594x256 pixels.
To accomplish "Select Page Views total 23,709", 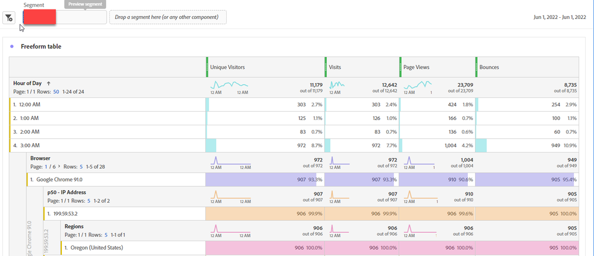I will click(x=464, y=85).
